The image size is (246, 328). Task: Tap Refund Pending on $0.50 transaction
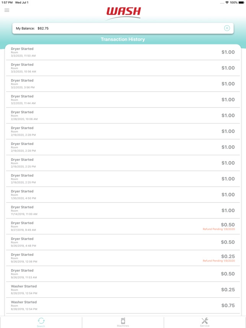click(x=219, y=229)
